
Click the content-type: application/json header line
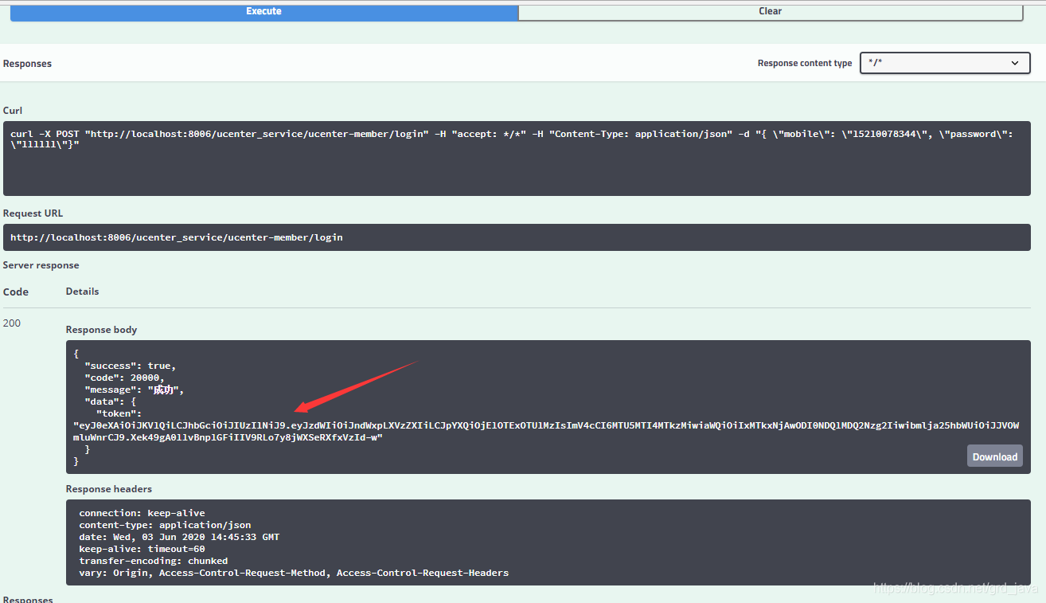[165, 525]
